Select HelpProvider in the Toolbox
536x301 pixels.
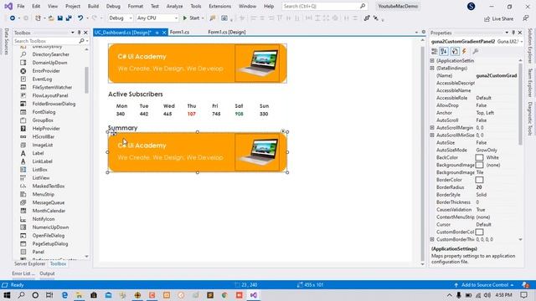coord(46,128)
